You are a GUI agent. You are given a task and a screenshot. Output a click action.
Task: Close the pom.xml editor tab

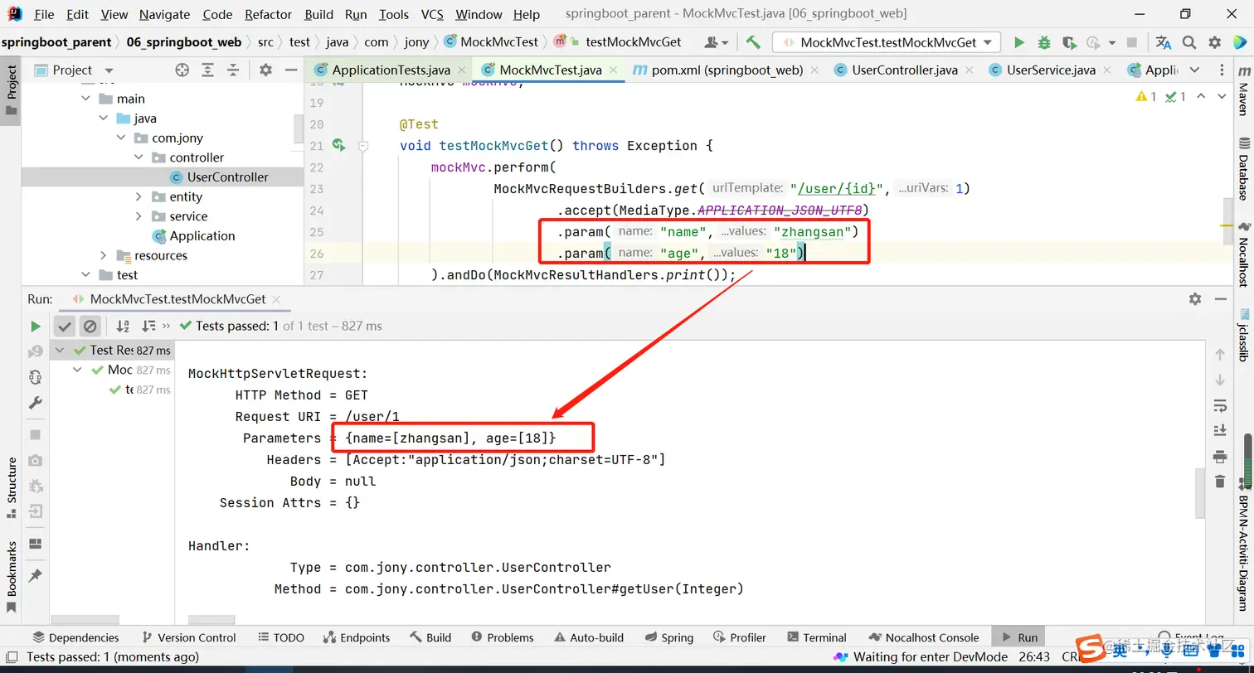click(x=814, y=70)
